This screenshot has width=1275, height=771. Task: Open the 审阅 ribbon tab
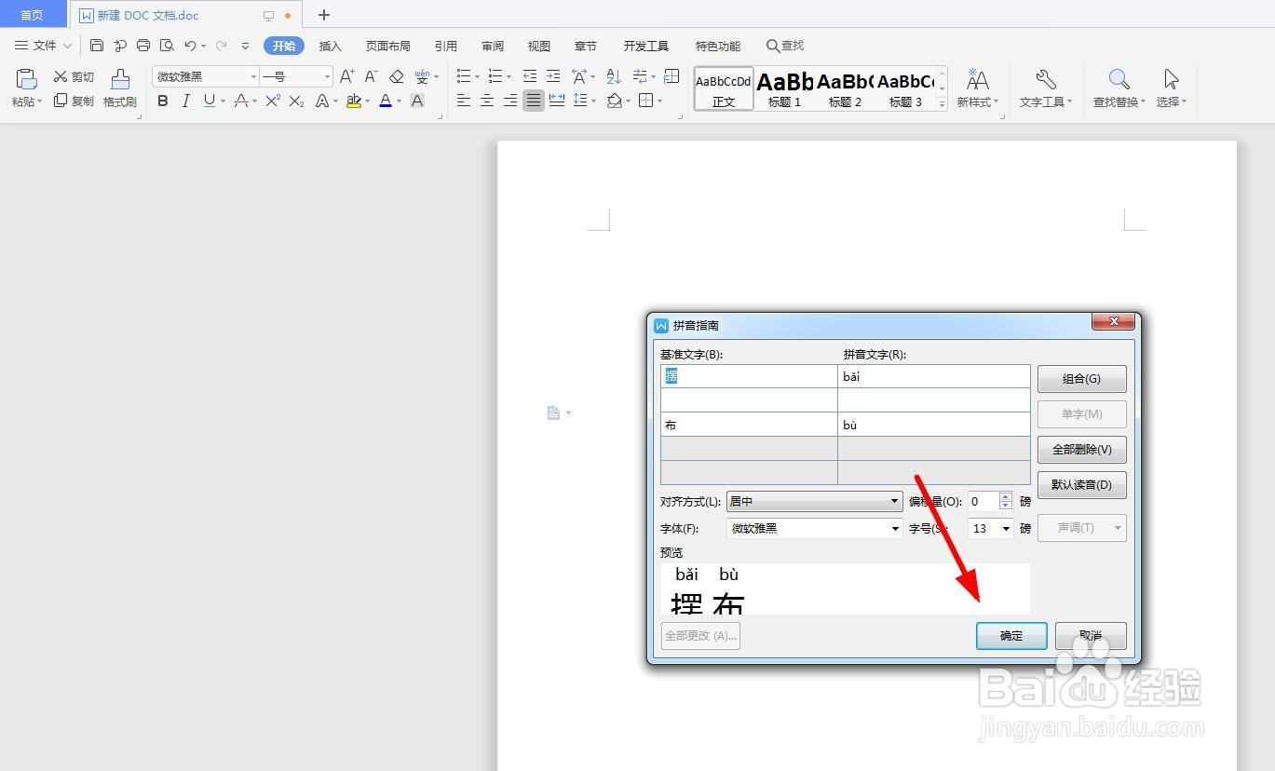pos(492,45)
